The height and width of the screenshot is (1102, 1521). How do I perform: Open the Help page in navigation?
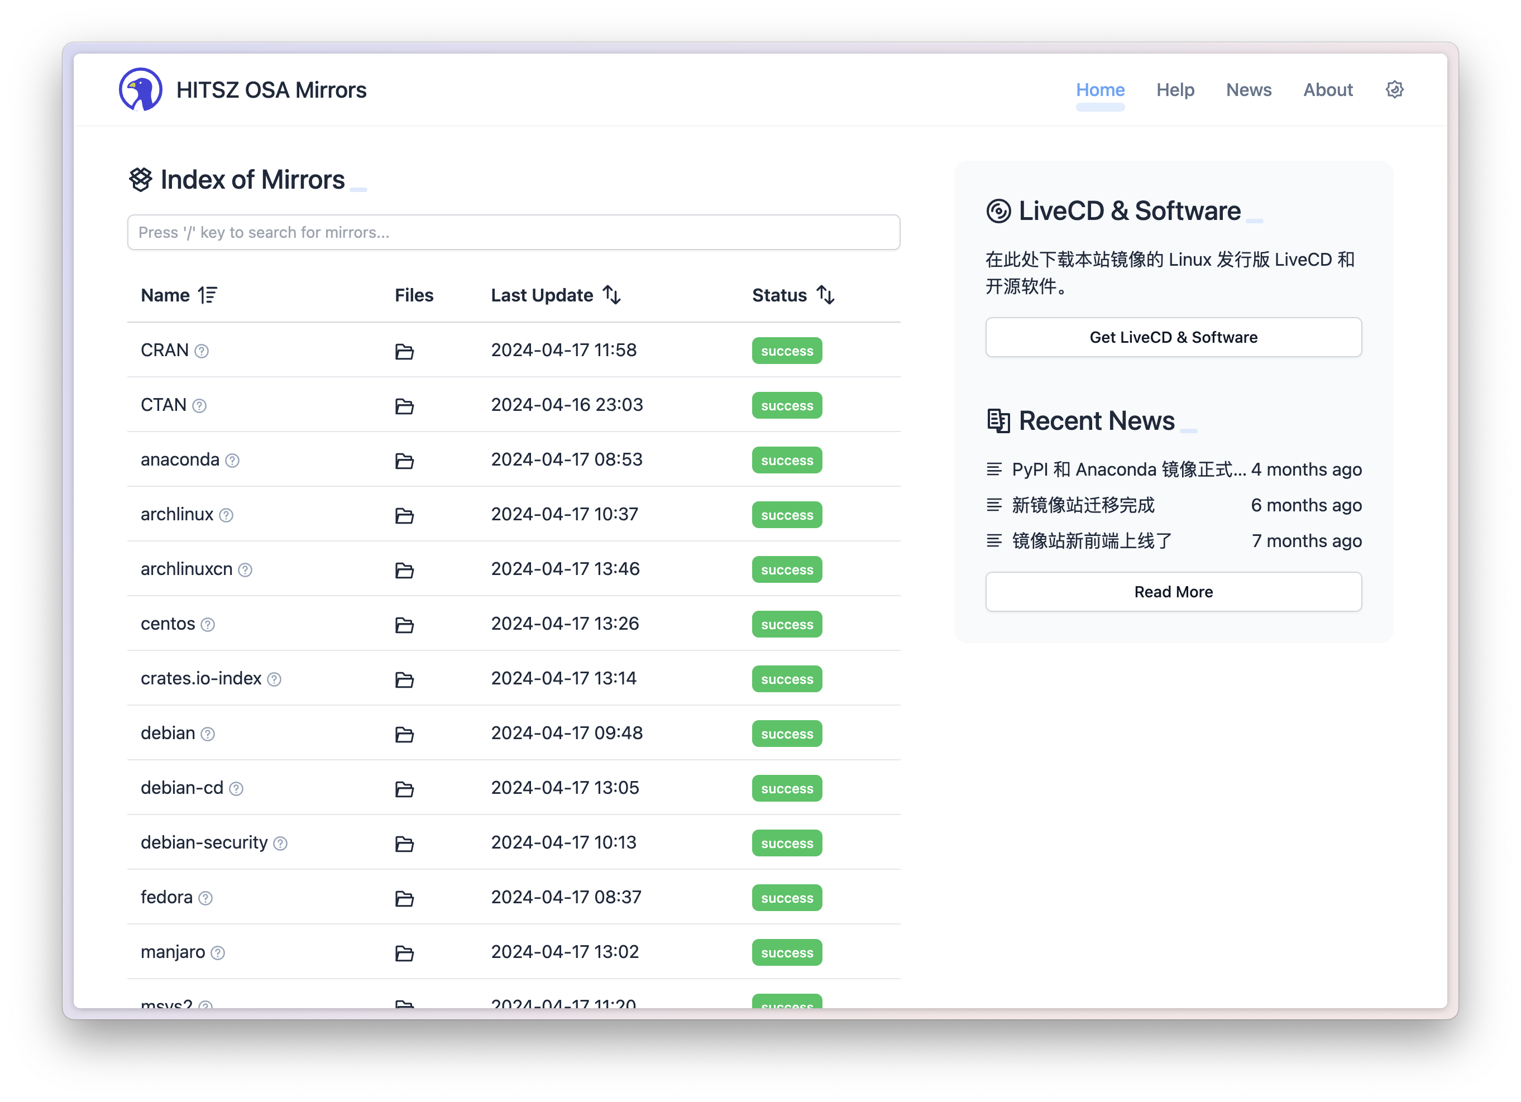1175,89
